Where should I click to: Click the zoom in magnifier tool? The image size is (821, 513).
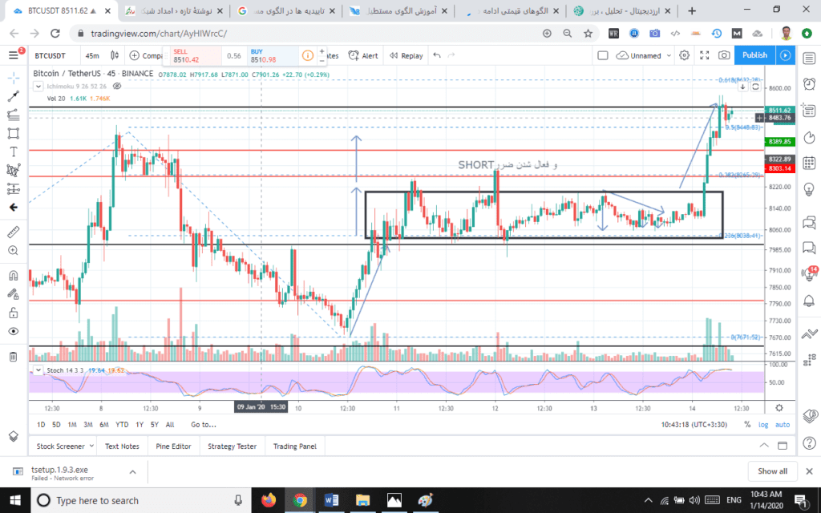(13, 251)
